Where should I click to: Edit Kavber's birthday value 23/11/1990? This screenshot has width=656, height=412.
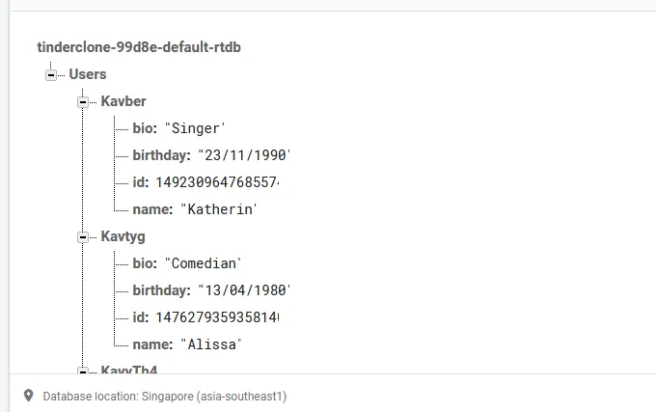243,155
